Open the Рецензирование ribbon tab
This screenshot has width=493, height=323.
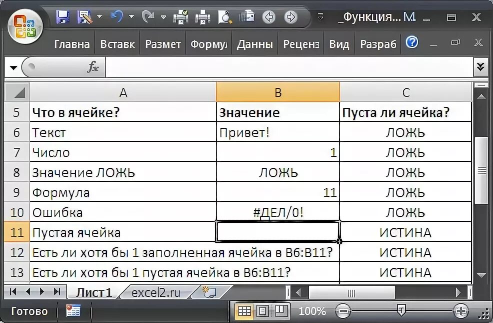coord(301,44)
